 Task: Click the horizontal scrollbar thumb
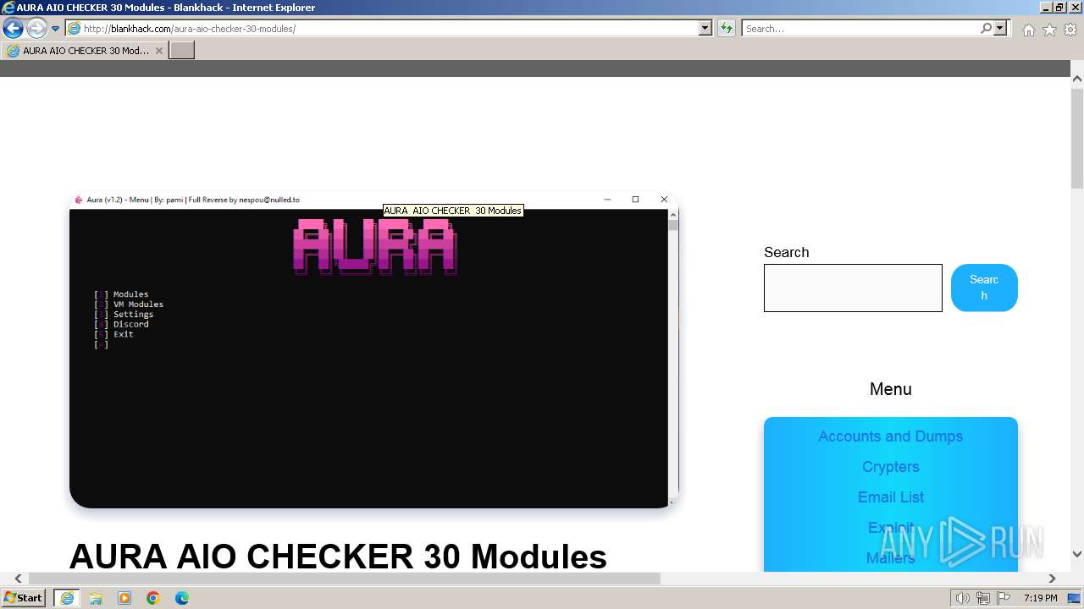coord(345,579)
